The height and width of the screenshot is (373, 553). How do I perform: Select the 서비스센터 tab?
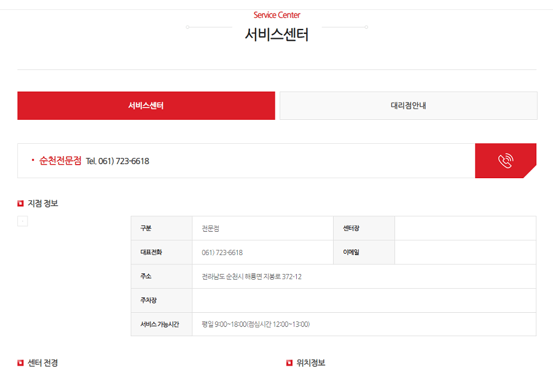point(146,106)
